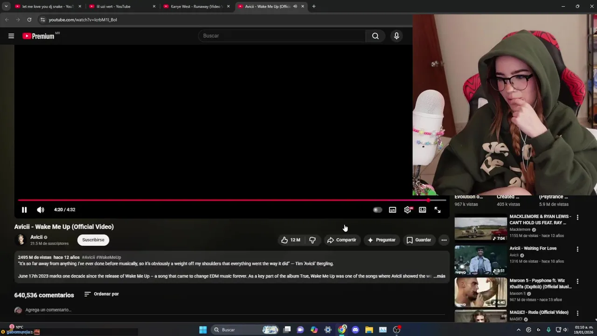The height and width of the screenshot is (336, 597).
Task: Click the address bar URL
Action: [83, 20]
